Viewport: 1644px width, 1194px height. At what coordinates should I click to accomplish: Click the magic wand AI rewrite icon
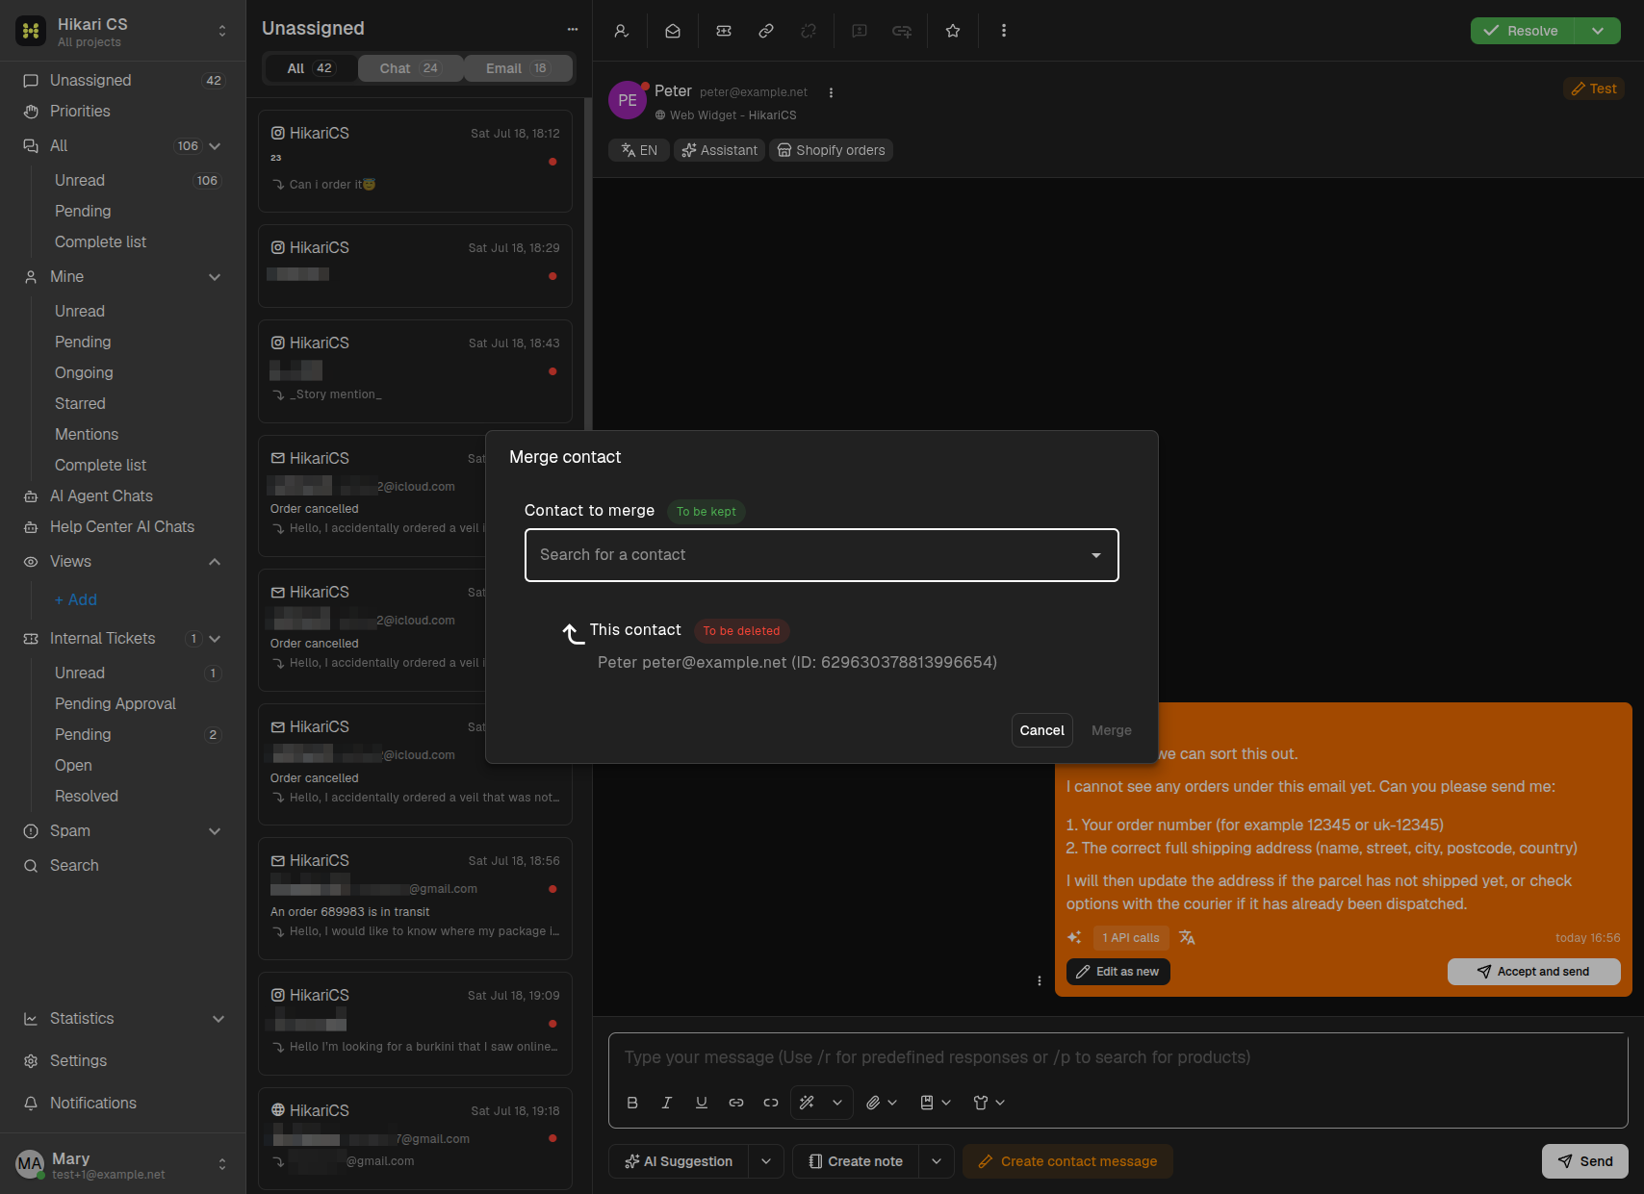(808, 1103)
